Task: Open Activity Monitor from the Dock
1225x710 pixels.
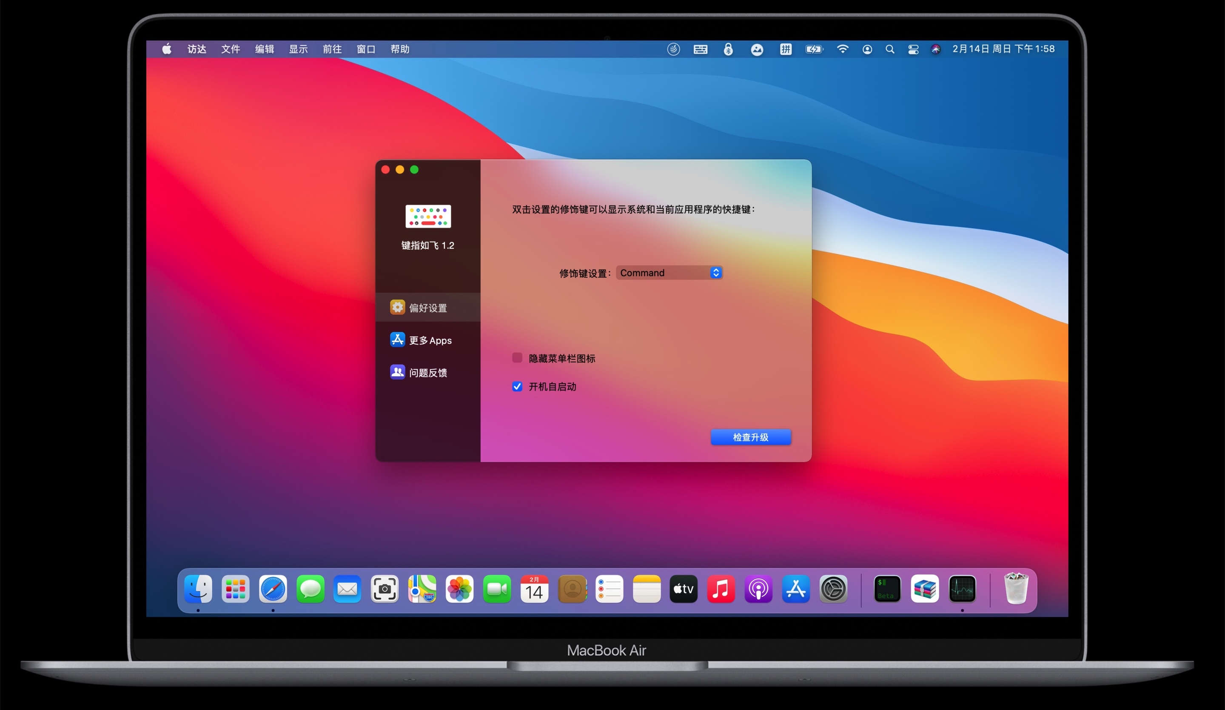Action: (962, 589)
